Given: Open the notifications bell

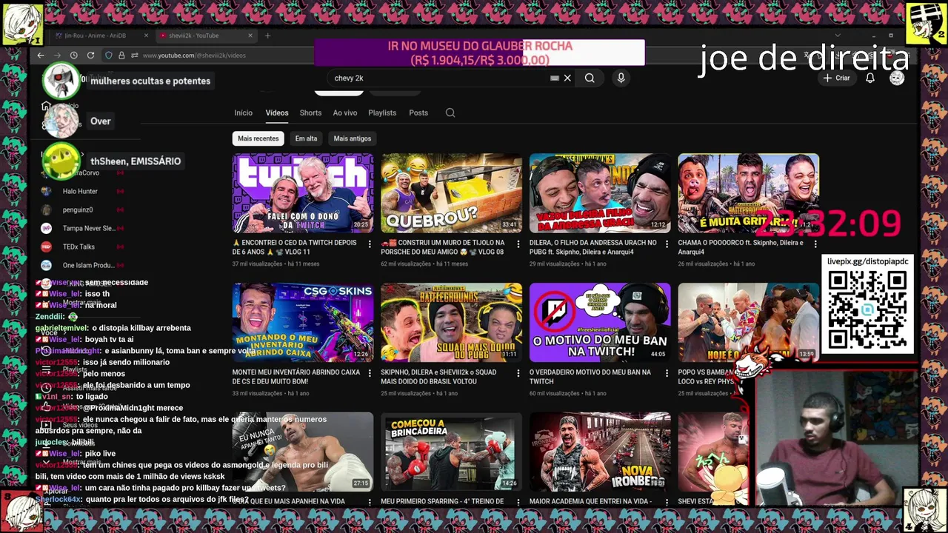Looking at the screenshot, I should click(870, 78).
